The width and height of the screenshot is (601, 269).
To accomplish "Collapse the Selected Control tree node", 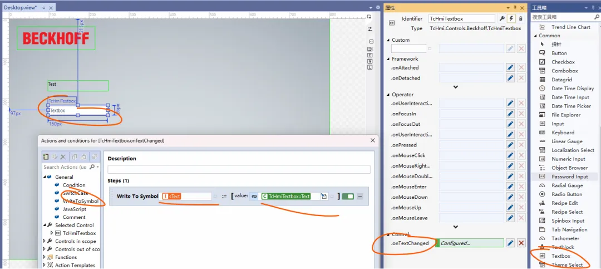I will click(45, 225).
